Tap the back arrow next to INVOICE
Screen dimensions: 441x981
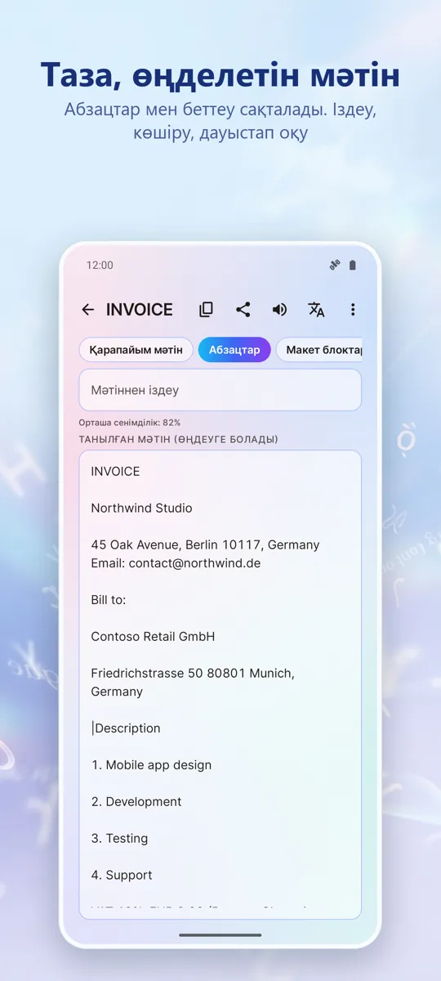coord(87,309)
